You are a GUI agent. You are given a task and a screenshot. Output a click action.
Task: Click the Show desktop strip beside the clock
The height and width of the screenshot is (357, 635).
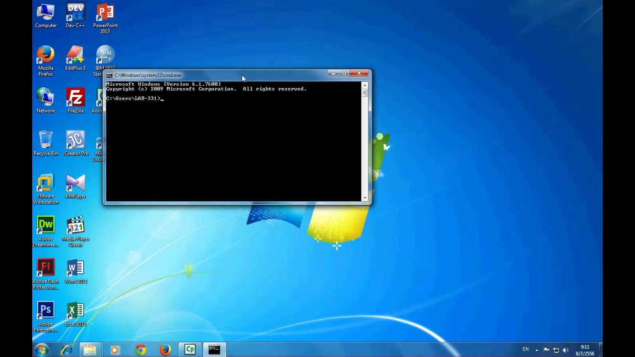600,350
